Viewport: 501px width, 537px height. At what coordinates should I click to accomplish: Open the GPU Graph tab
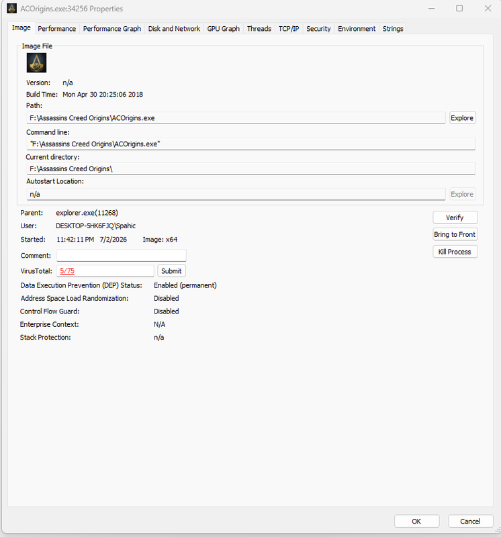(x=224, y=29)
